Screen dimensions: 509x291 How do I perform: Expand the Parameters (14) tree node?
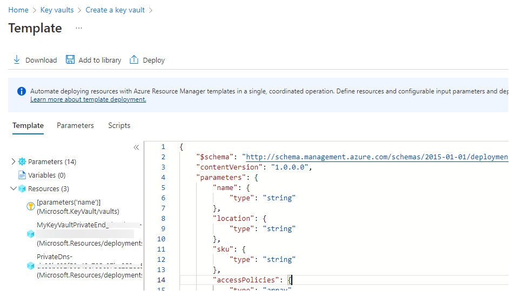click(14, 161)
